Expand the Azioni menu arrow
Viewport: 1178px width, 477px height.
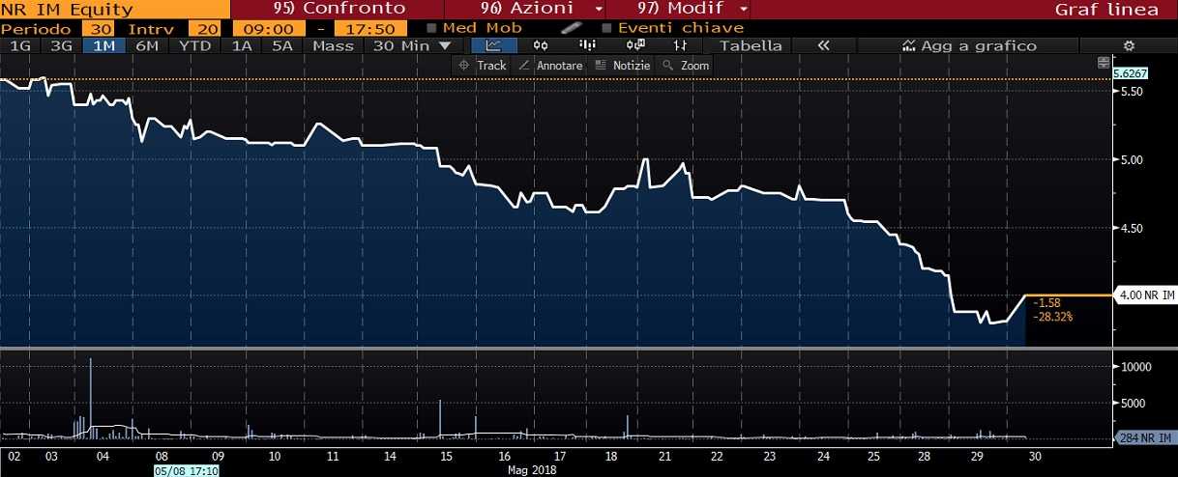point(599,9)
